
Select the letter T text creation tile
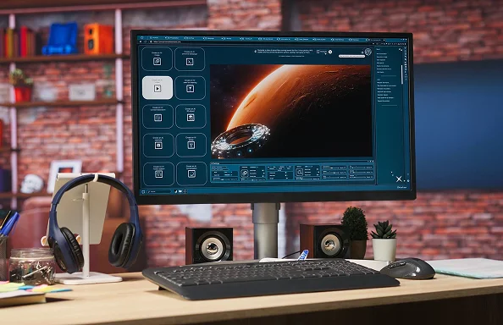pos(191,145)
